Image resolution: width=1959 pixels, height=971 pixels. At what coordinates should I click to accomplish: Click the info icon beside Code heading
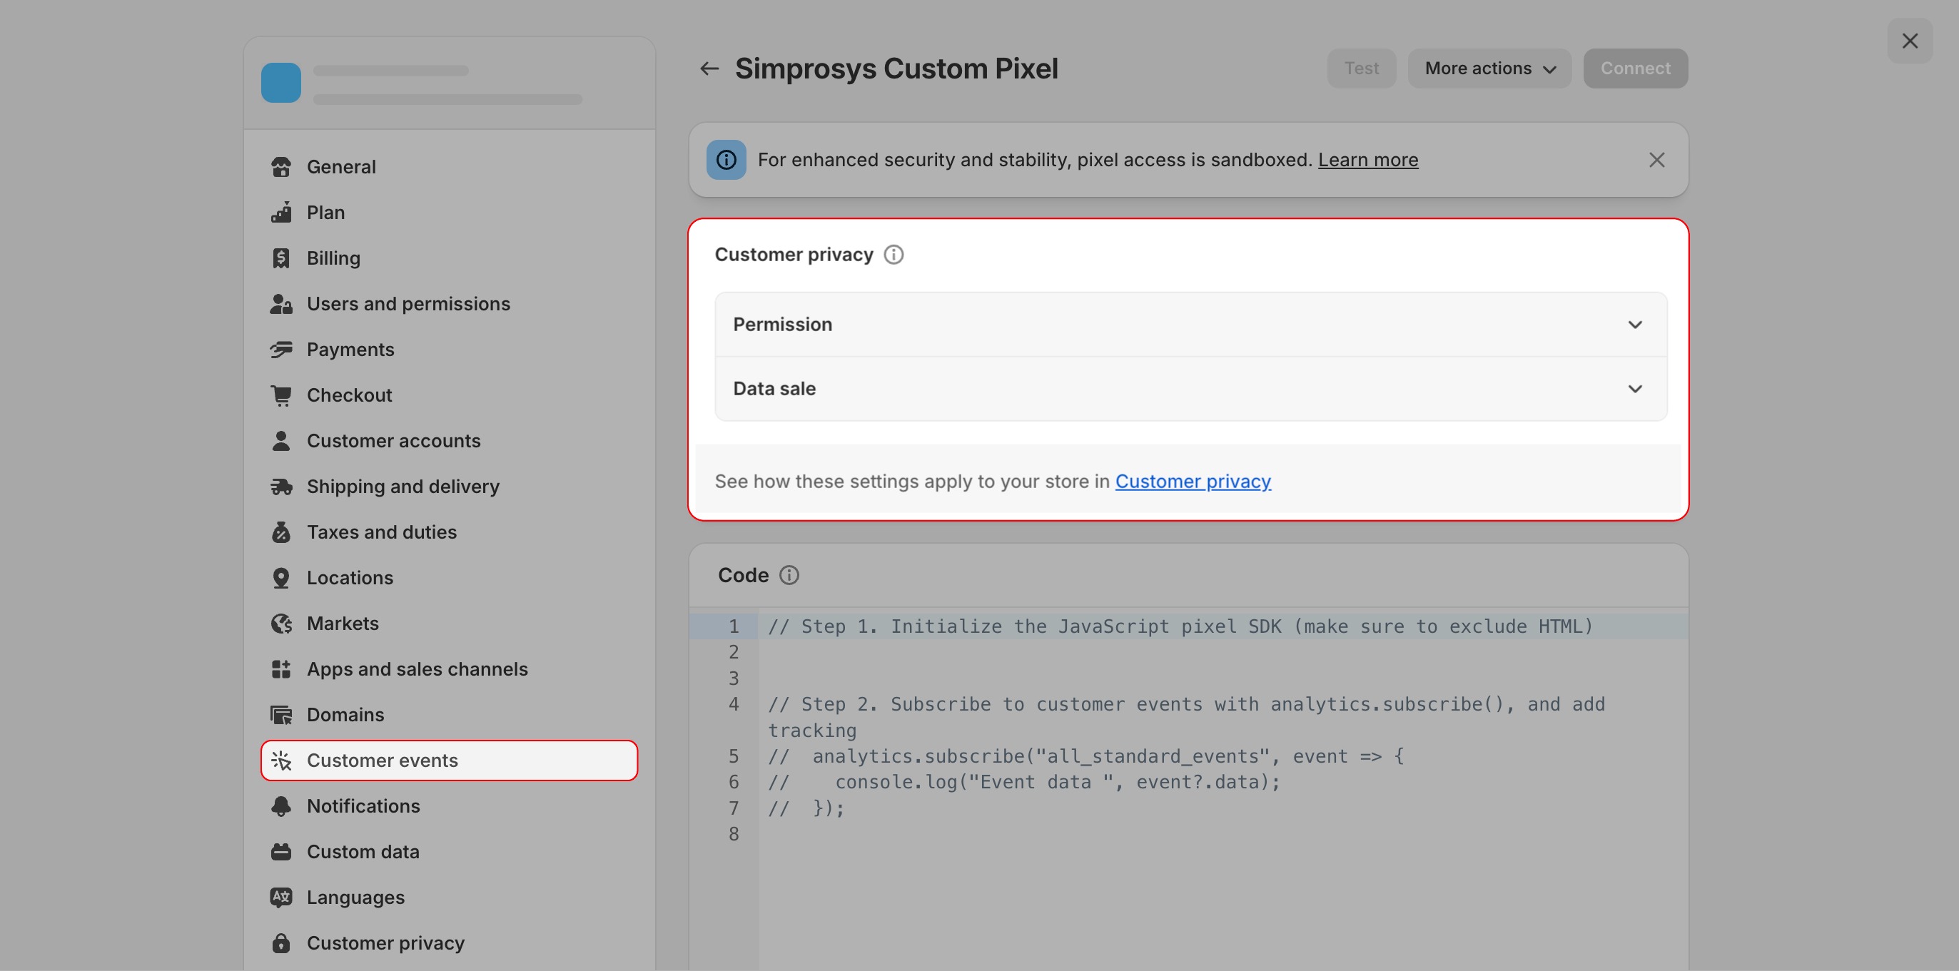coord(789,575)
